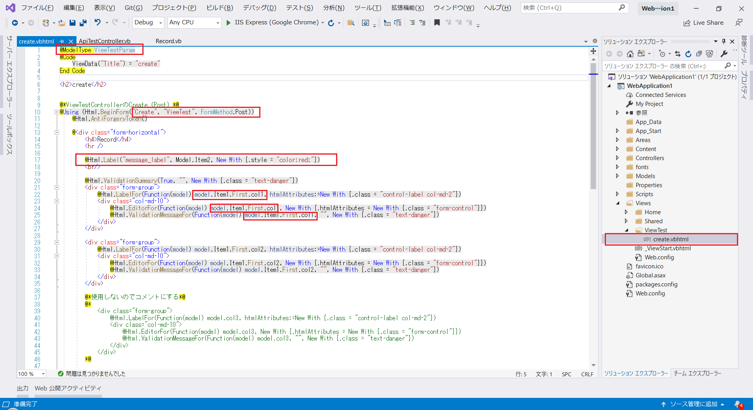
Task: Refresh the Solution Explorer
Action: [689, 54]
